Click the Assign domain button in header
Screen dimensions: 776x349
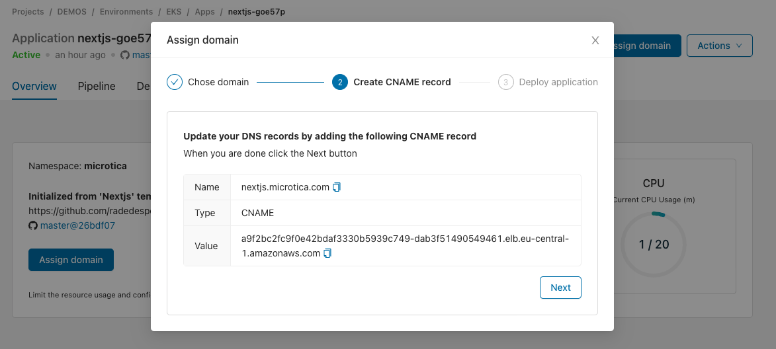pyautogui.click(x=647, y=46)
